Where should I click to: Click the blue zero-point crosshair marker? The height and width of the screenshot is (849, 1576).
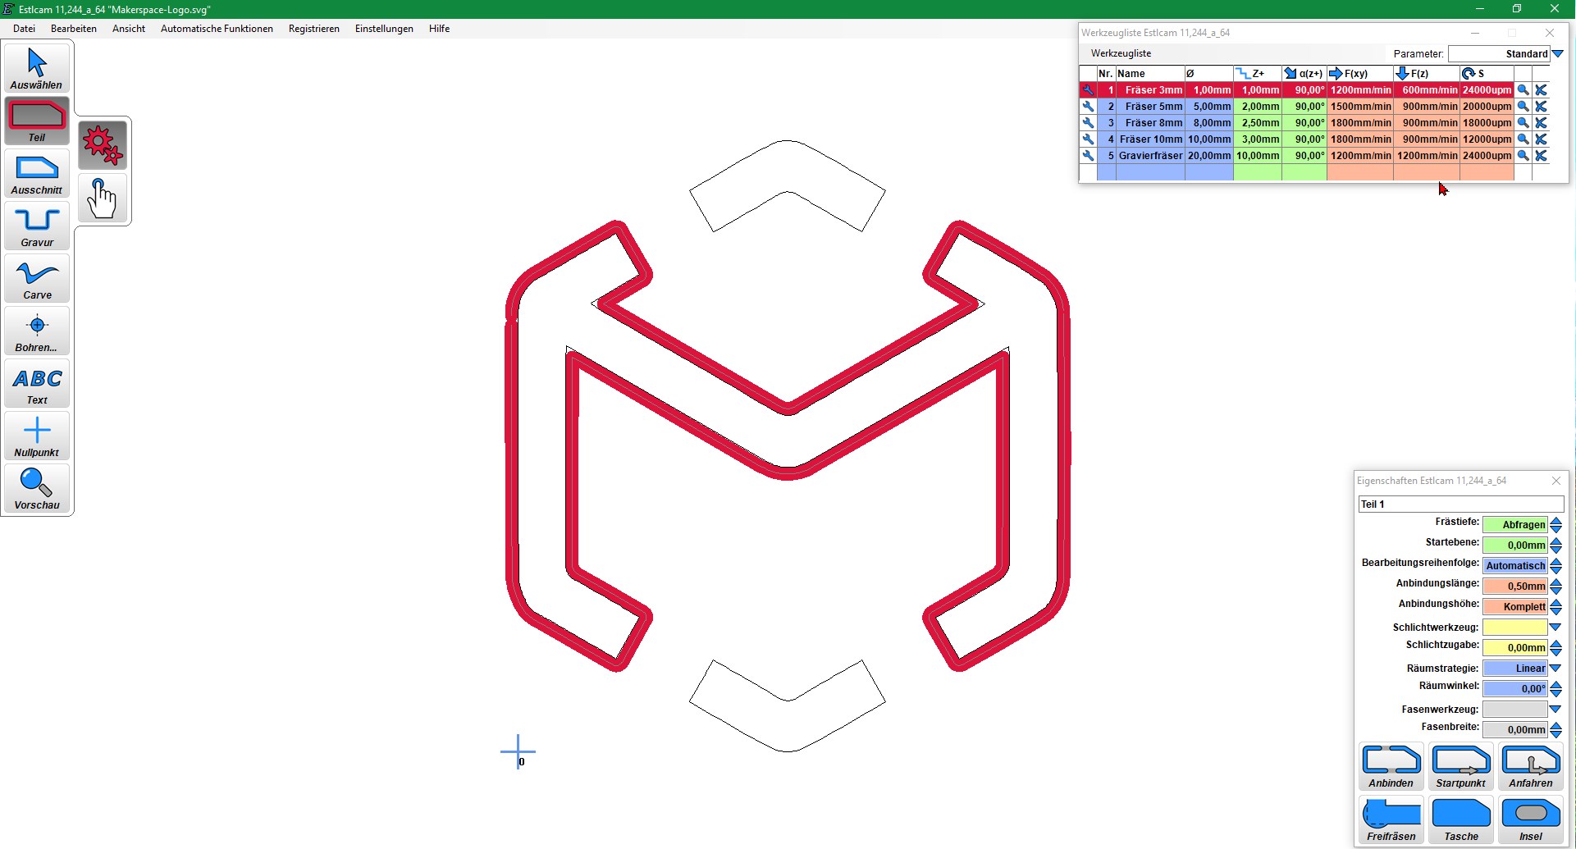pyautogui.click(x=518, y=751)
